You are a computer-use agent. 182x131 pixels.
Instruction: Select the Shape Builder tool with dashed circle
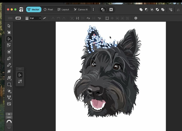point(9,91)
